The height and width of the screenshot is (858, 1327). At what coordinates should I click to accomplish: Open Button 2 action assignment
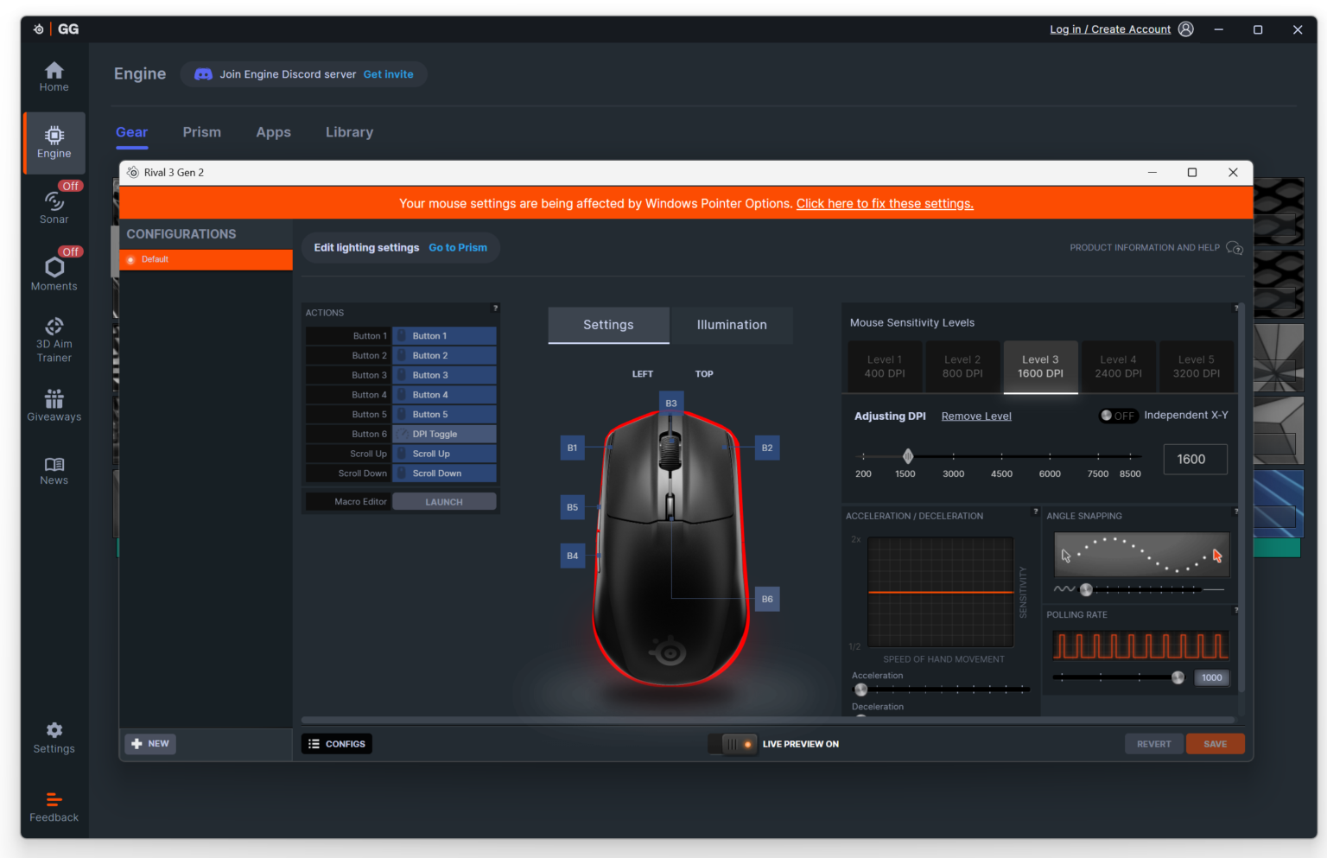pos(444,356)
